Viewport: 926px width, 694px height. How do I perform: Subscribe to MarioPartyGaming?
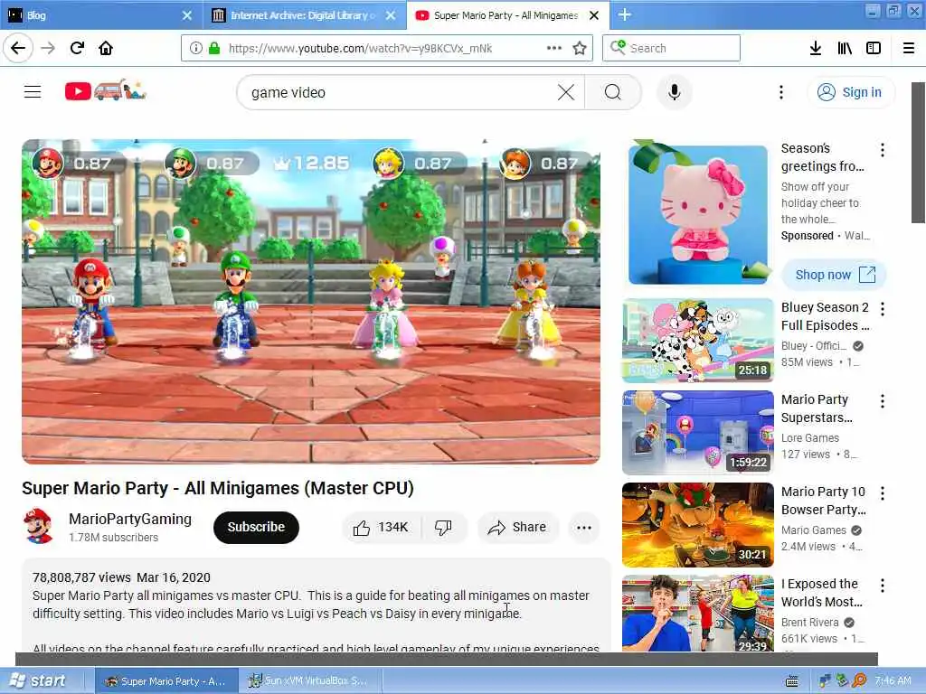click(256, 527)
